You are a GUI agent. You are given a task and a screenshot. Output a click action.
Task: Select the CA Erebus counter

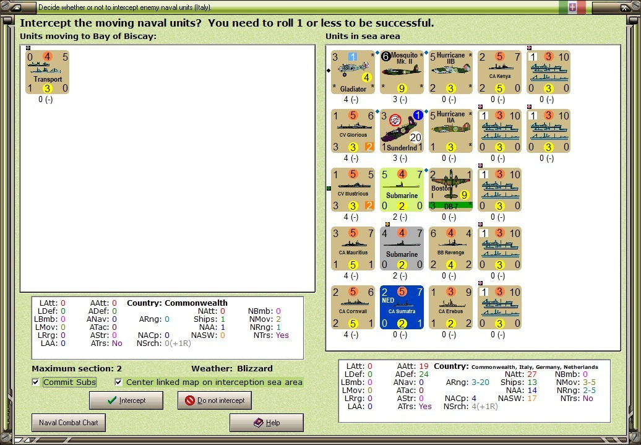coord(451,307)
